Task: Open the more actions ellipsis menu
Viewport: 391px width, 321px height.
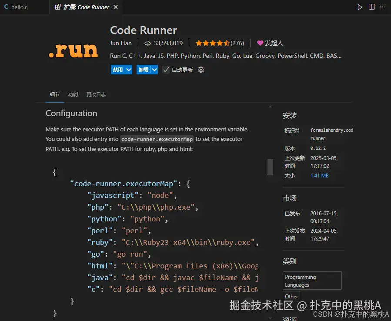Action: point(383,7)
